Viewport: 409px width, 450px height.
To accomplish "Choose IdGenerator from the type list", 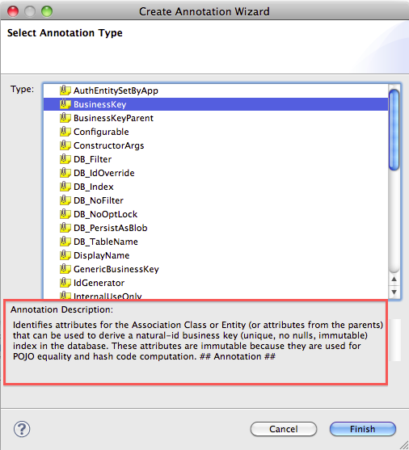I will 216,283.
